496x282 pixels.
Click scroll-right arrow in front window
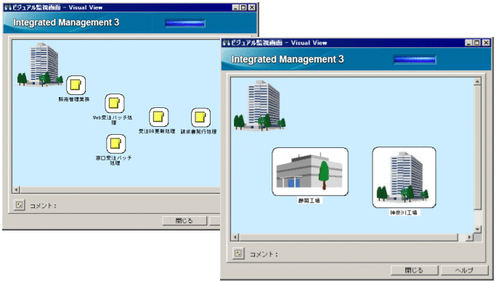[470, 237]
